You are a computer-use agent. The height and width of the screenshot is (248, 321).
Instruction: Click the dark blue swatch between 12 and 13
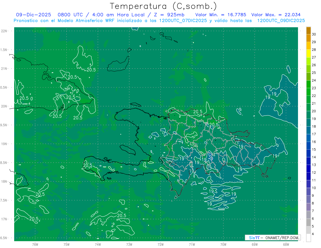(x=308, y=169)
